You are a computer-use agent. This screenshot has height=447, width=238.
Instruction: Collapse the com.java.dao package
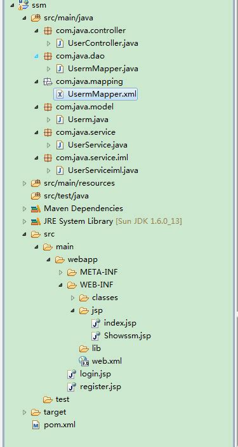[x=36, y=56]
